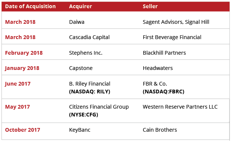
Task: Select Citizens Financial Group acquirer entry
Action: click(x=99, y=107)
